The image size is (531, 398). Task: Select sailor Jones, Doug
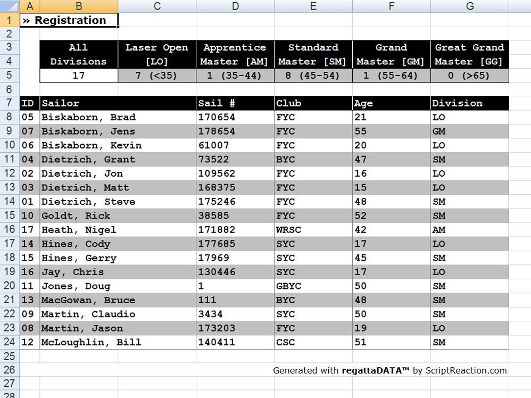(118, 286)
